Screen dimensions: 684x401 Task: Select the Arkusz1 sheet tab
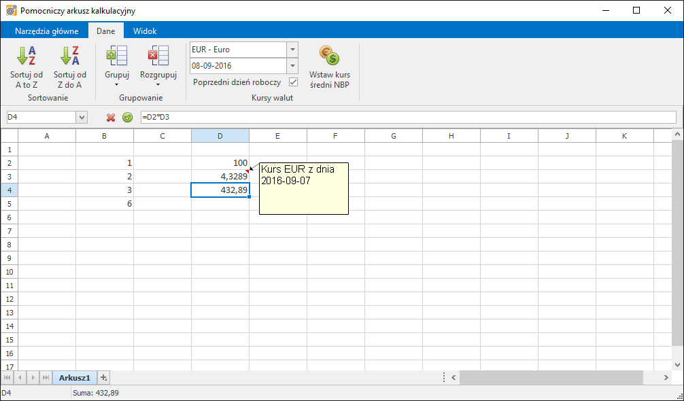(75, 377)
